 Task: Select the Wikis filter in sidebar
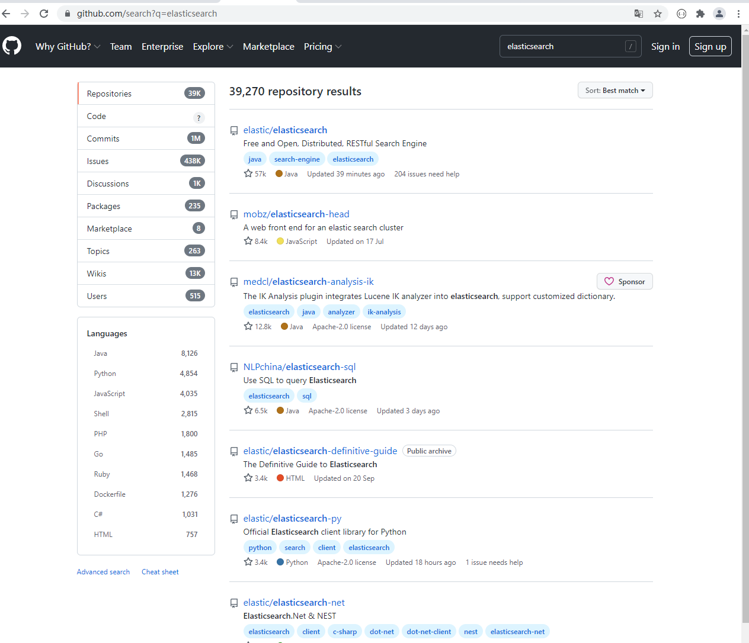[x=146, y=274]
